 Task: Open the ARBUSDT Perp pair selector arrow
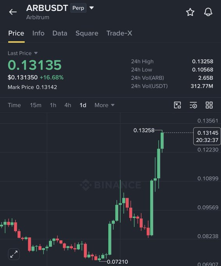pos(91,8)
